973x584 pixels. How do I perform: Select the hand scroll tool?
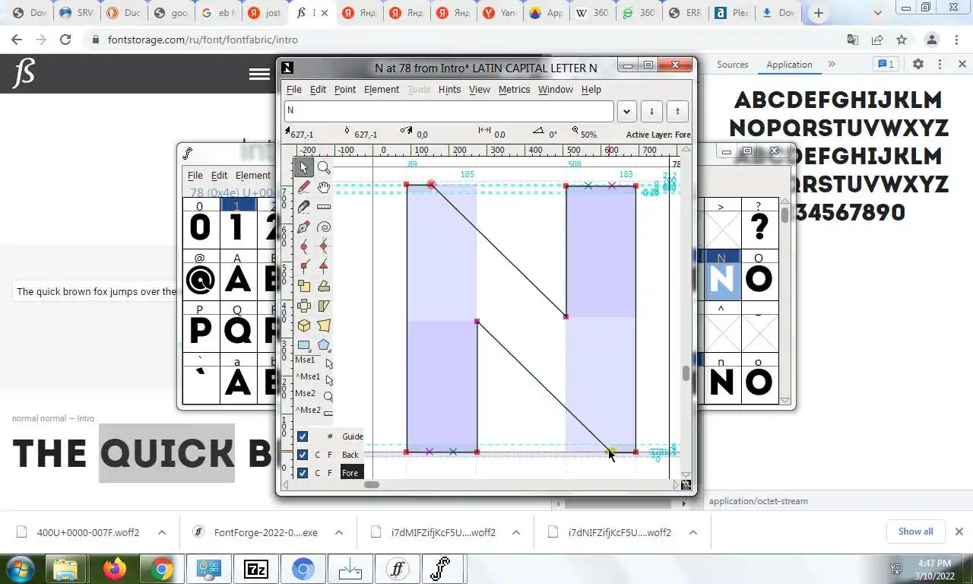(324, 187)
